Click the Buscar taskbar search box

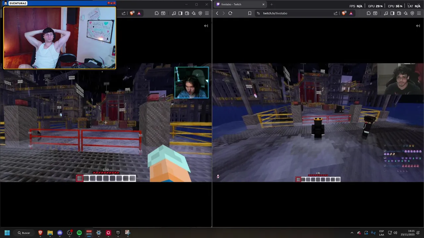24,233
